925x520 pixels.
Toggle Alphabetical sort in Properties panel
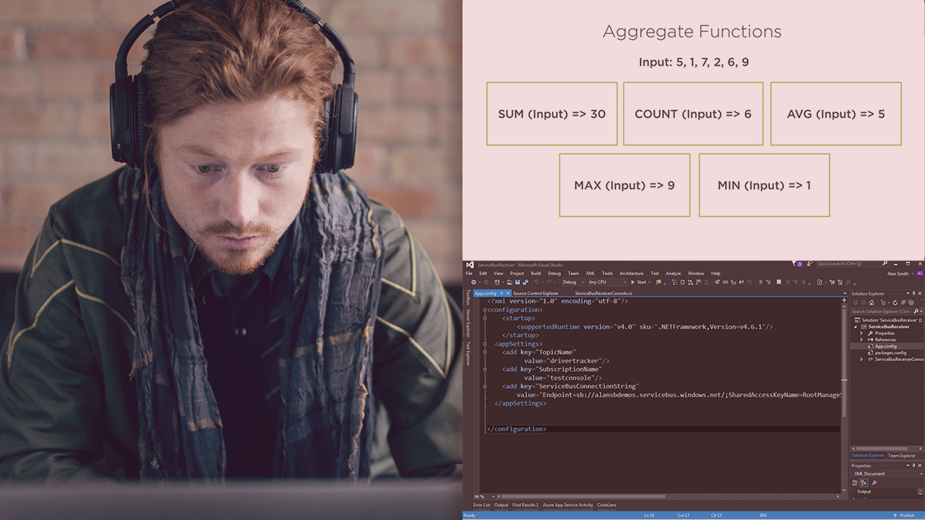(x=865, y=483)
